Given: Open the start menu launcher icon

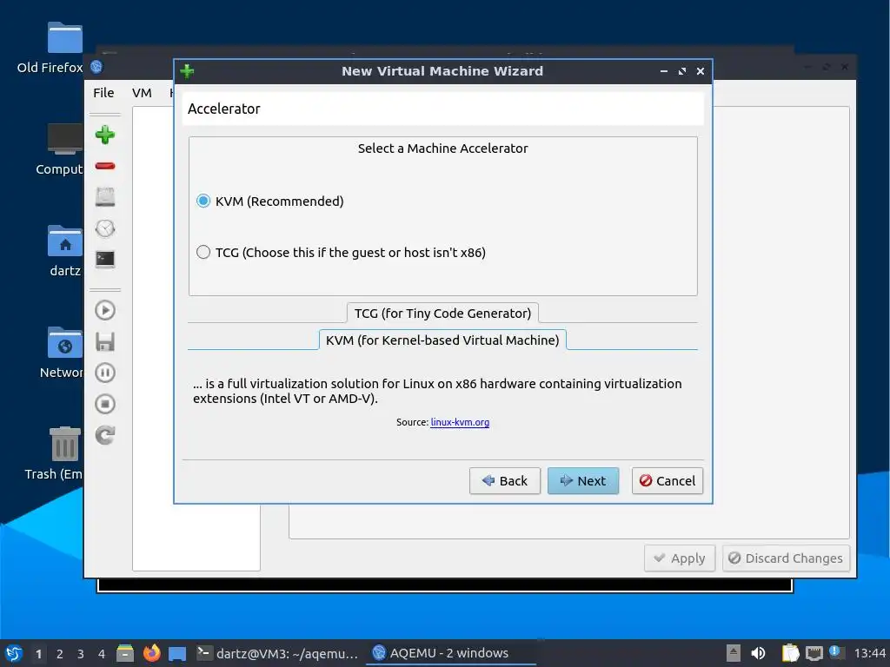Looking at the screenshot, I should pyautogui.click(x=13, y=653).
